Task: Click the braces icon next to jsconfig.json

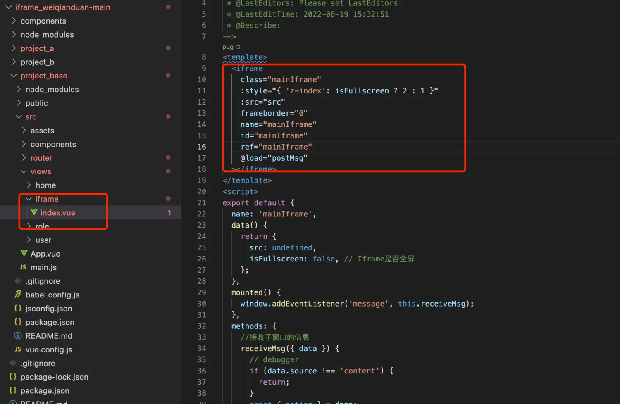Action: pyautogui.click(x=18, y=308)
